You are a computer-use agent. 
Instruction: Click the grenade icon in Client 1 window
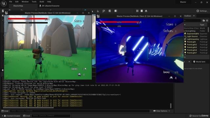(79, 74)
